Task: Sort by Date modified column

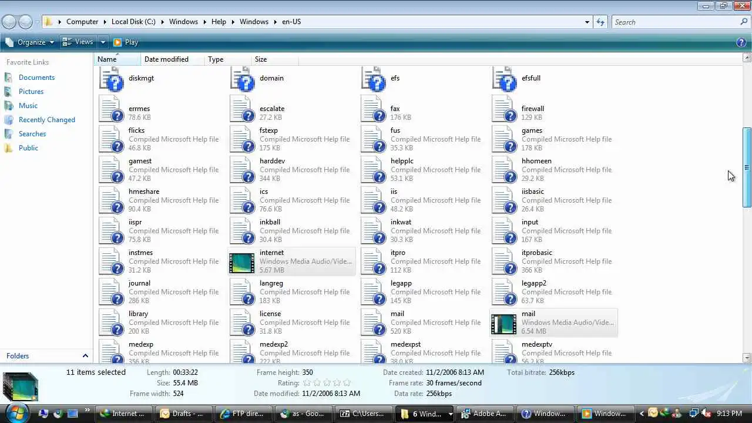Action: click(x=173, y=59)
